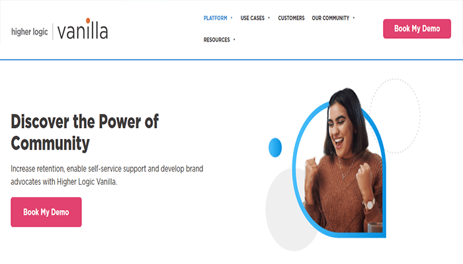This screenshot has width=463, height=264.
Task: Click the Discover the Power of Community heading
Action: pos(85,132)
